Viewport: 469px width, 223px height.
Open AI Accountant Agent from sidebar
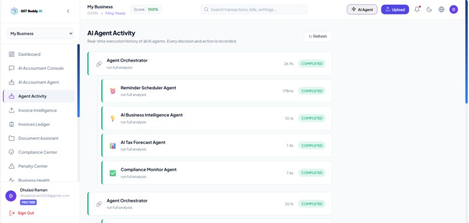39,82
